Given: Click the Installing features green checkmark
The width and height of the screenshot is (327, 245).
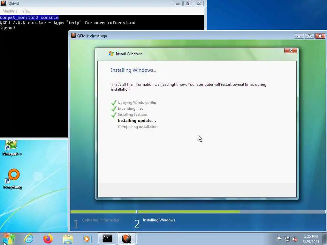Looking at the screenshot, I should click(114, 115).
